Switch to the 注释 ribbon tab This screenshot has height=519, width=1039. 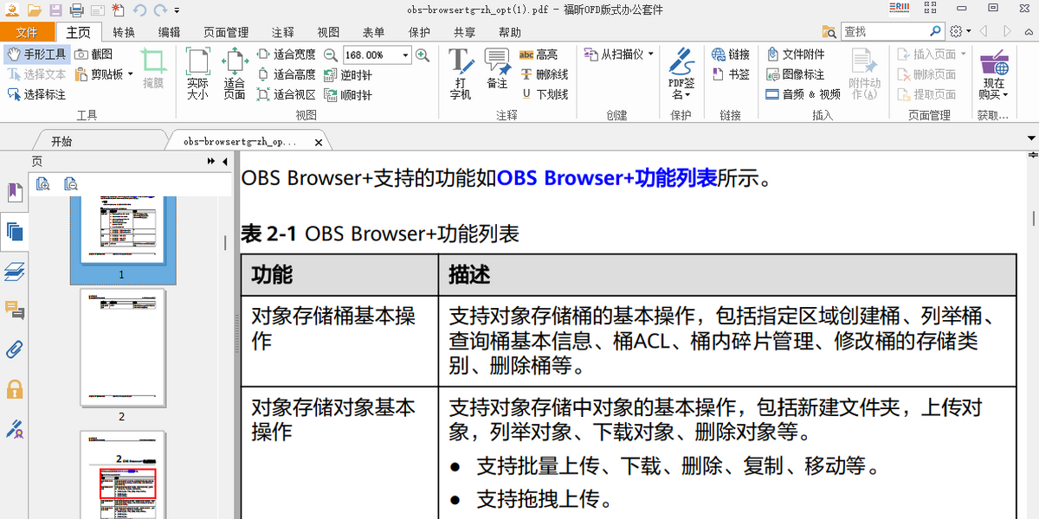283,32
